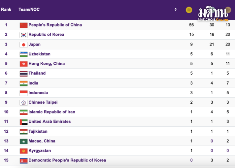Open Indonesia team link
Image resolution: width=235 pixels, height=168 pixels.
[x=38, y=92]
